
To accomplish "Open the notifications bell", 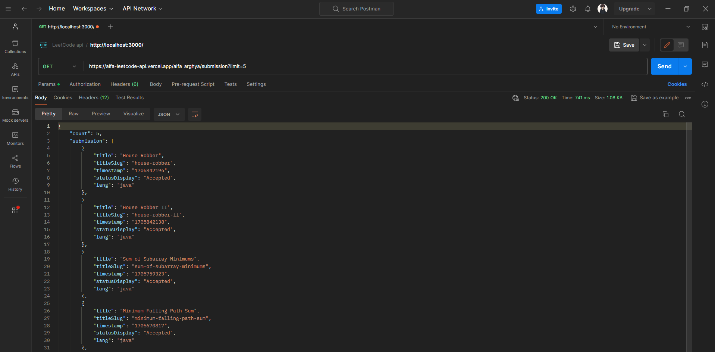I will tap(587, 9).
